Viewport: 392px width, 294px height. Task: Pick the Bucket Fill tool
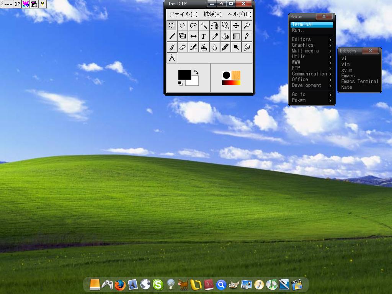coord(225,36)
